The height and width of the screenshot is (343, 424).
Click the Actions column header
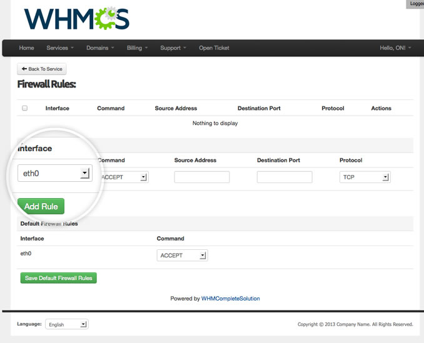(x=381, y=108)
